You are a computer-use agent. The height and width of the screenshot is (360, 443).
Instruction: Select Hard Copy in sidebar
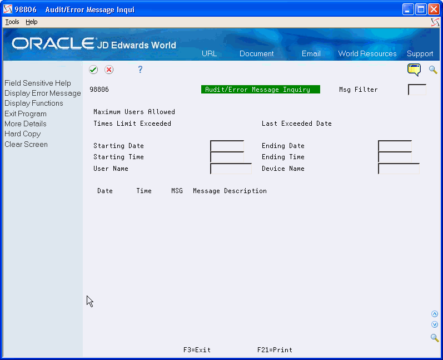click(x=23, y=134)
